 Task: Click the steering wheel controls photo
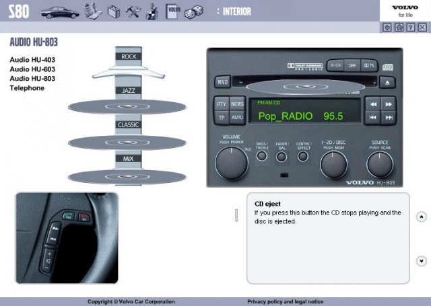[x=67, y=238]
